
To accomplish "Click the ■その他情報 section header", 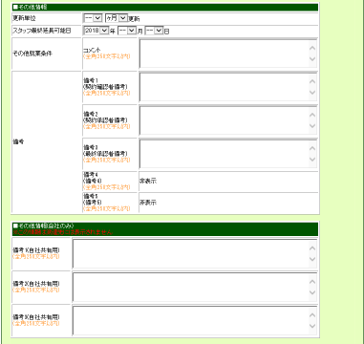I will point(165,8).
